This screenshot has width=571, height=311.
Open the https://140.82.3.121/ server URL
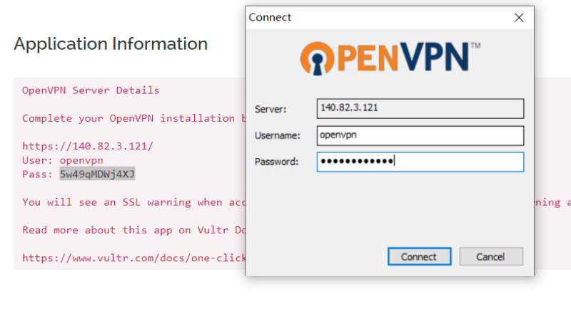point(87,146)
